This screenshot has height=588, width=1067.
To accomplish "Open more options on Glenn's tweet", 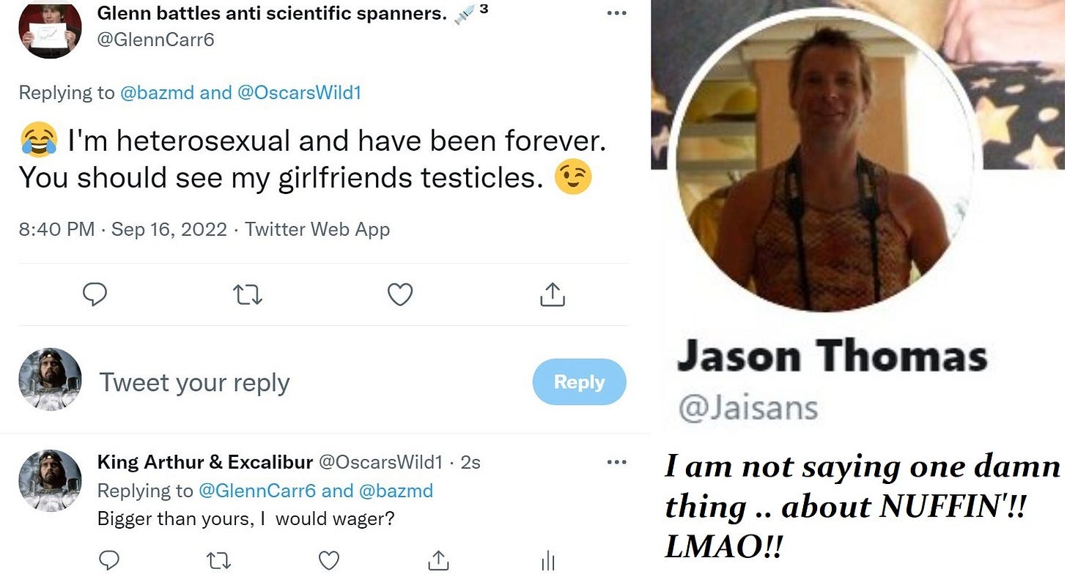I will pyautogui.click(x=617, y=15).
